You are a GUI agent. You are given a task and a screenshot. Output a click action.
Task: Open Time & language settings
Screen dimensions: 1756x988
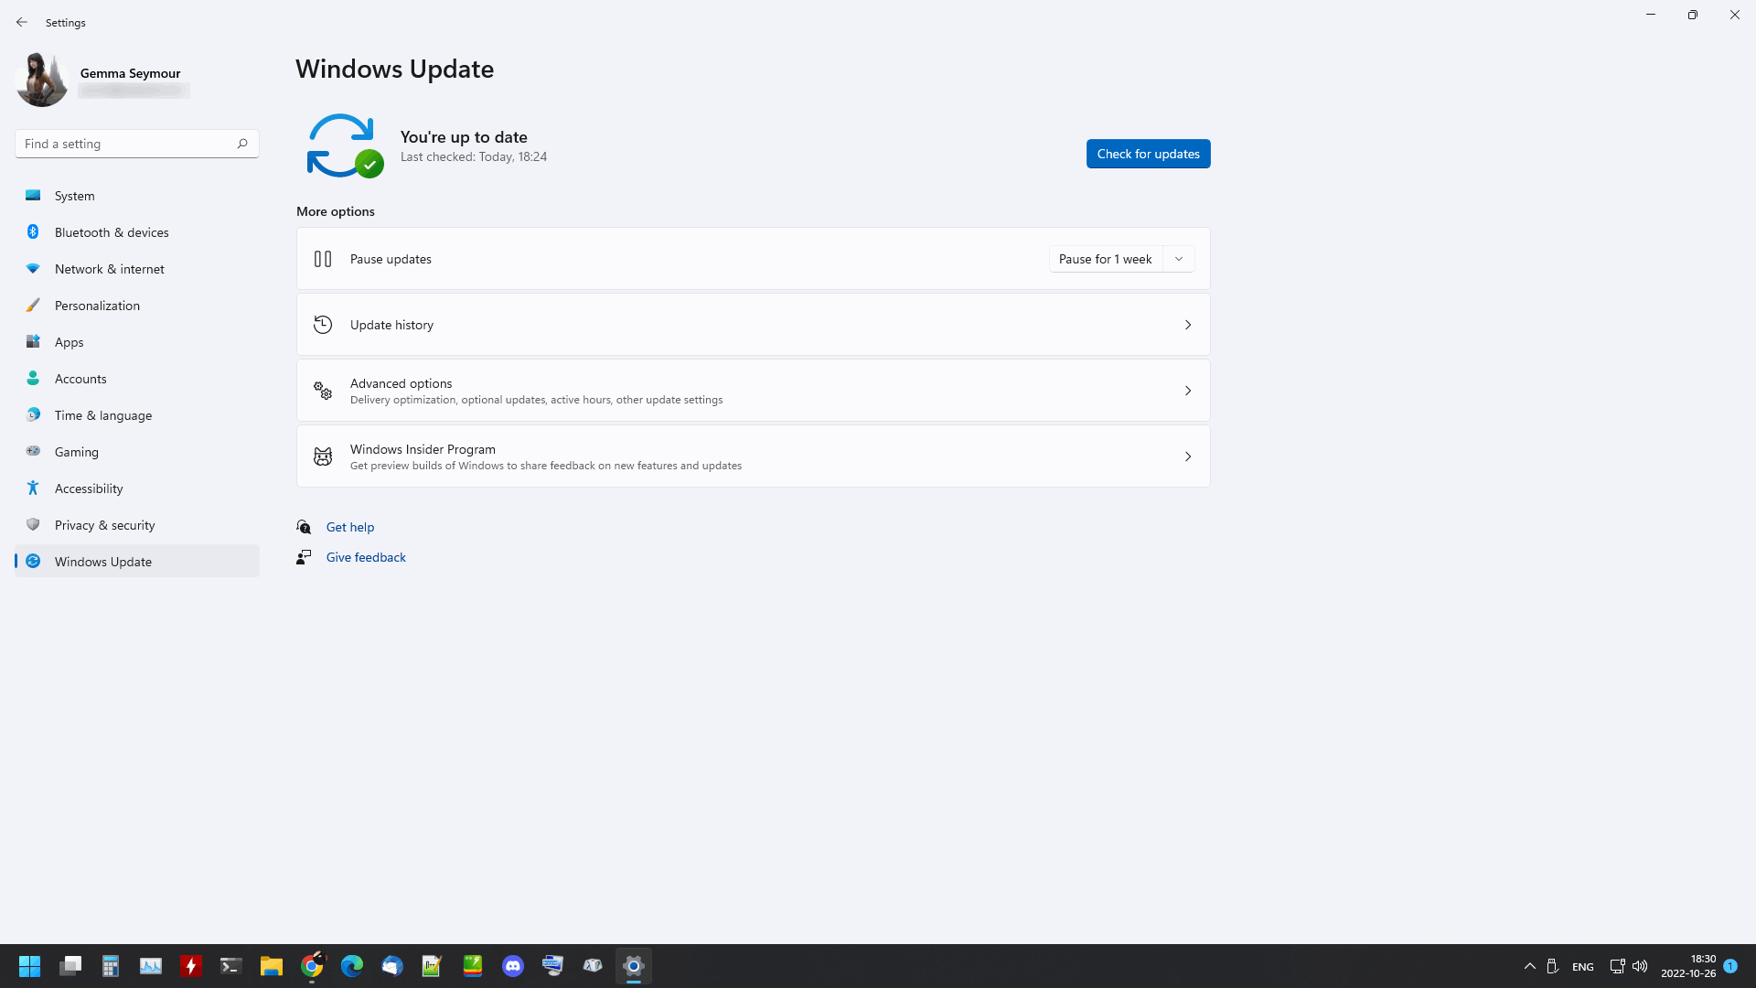(137, 415)
